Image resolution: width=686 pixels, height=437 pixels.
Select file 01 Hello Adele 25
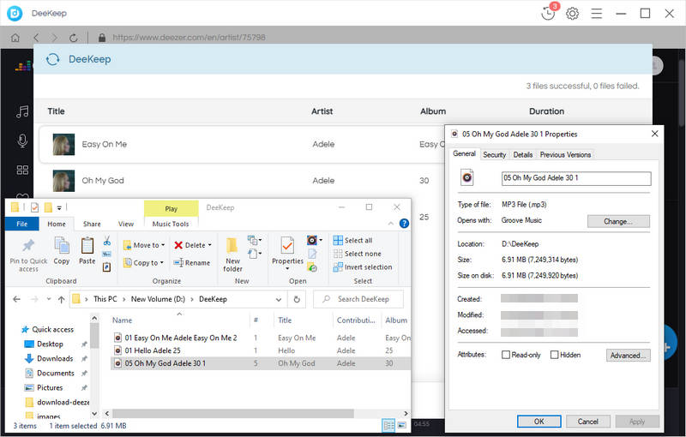[x=153, y=350]
